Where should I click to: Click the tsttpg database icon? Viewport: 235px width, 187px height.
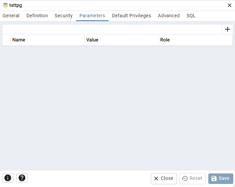point(5,5)
